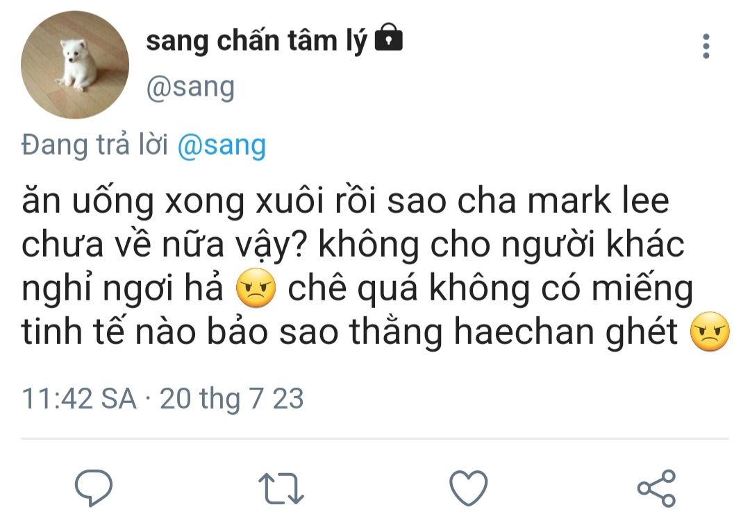This screenshot has width=750, height=523.
Task: Click the "20 thg 7 23" date
Action: (x=231, y=399)
